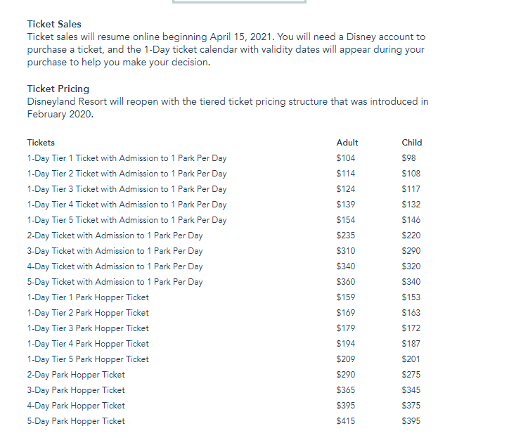
Task: Select 1-Day Tier 5 Ticket with 1 Park
Action: pyautogui.click(x=127, y=220)
